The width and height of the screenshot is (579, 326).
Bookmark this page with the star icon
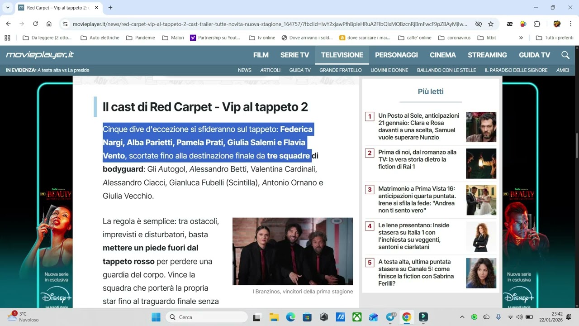(x=491, y=24)
